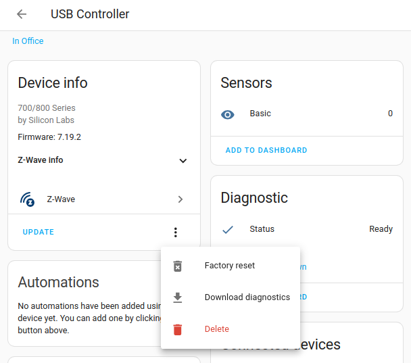Click the Basic sensor eye icon
Viewport: 411px width, 363px height.
click(x=228, y=114)
